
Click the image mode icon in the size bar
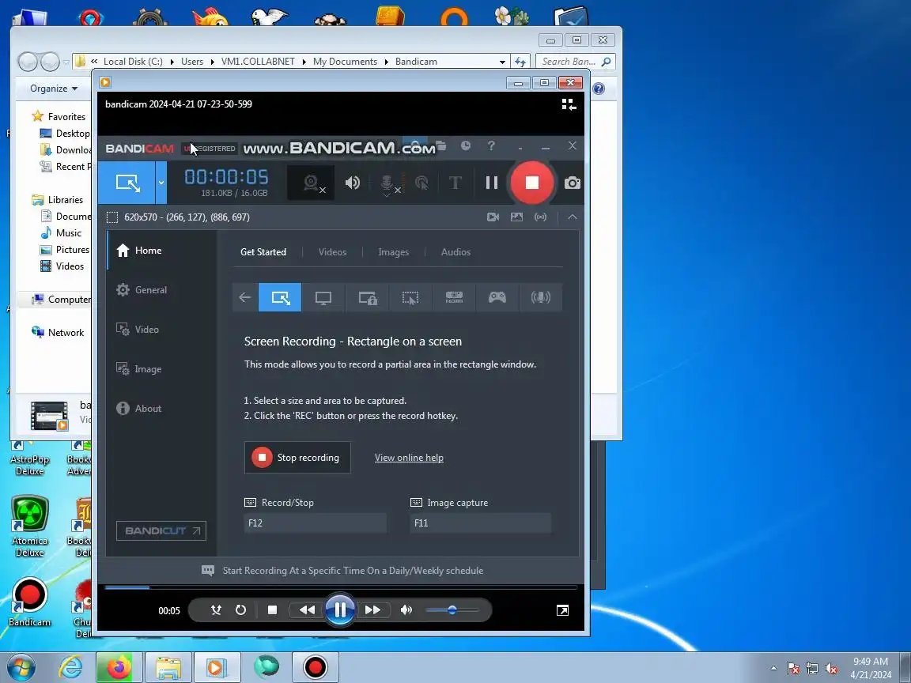[516, 217]
